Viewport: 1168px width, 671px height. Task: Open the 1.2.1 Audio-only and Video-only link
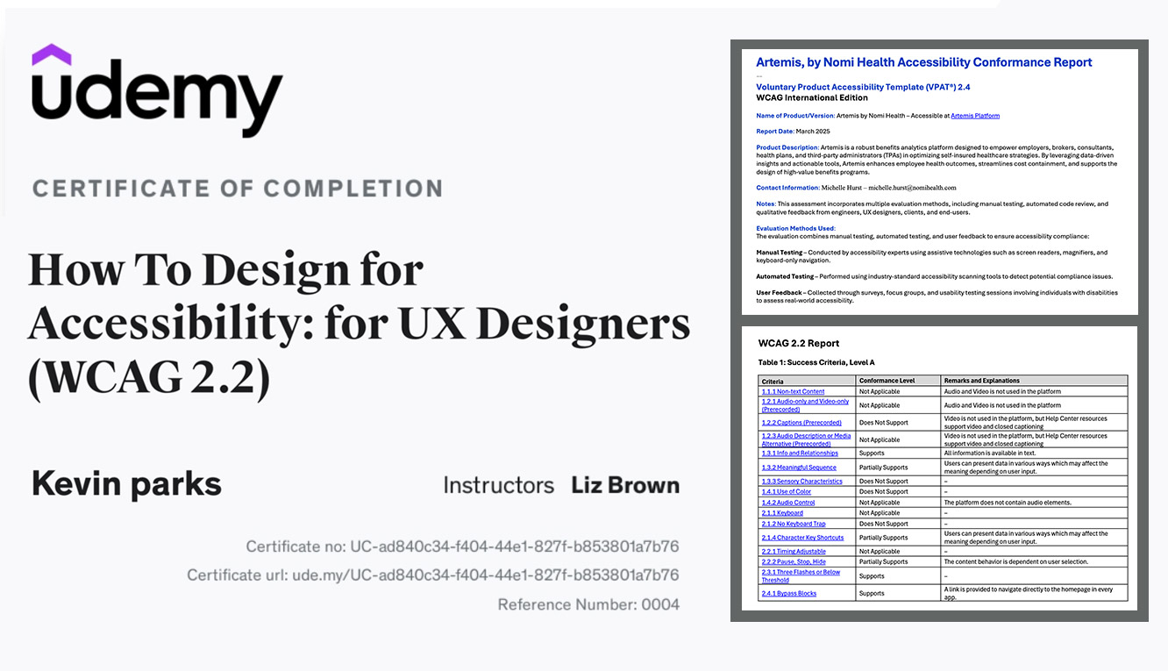pos(805,405)
